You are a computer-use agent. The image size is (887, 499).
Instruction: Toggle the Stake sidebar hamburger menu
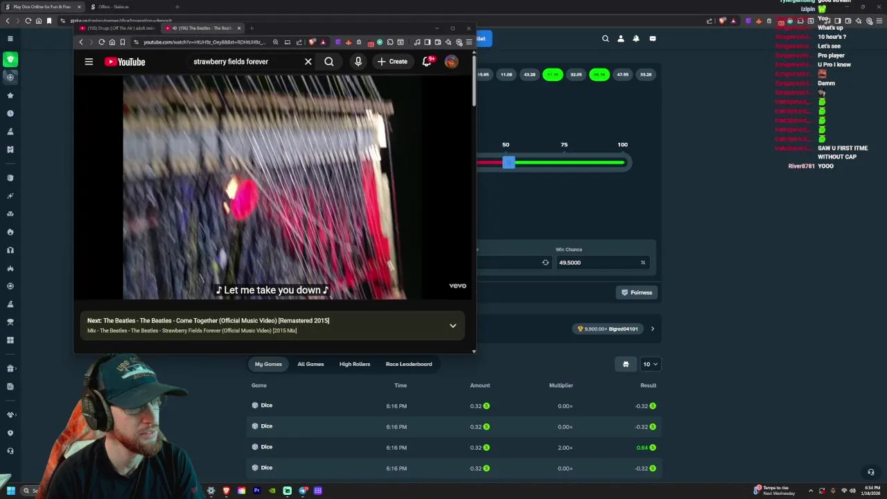[10, 39]
